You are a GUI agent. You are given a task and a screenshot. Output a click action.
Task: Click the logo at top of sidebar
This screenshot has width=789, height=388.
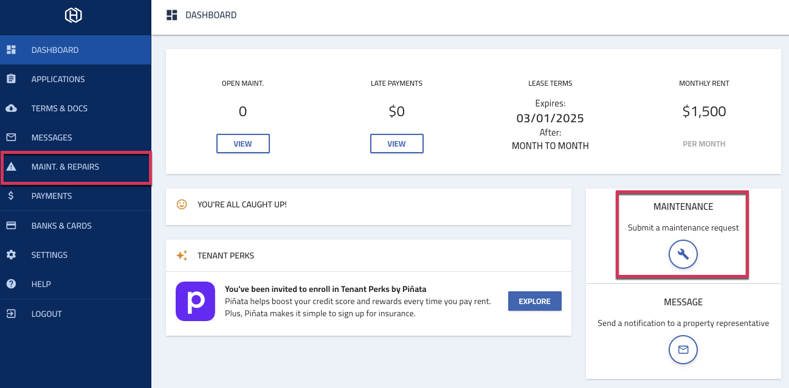(x=74, y=16)
